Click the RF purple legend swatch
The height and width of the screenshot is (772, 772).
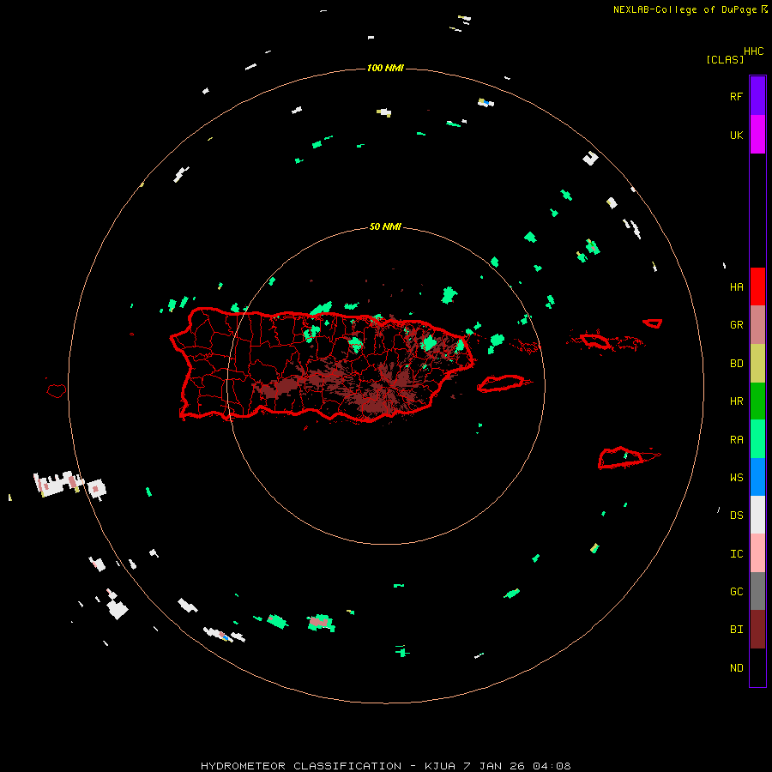click(x=757, y=96)
